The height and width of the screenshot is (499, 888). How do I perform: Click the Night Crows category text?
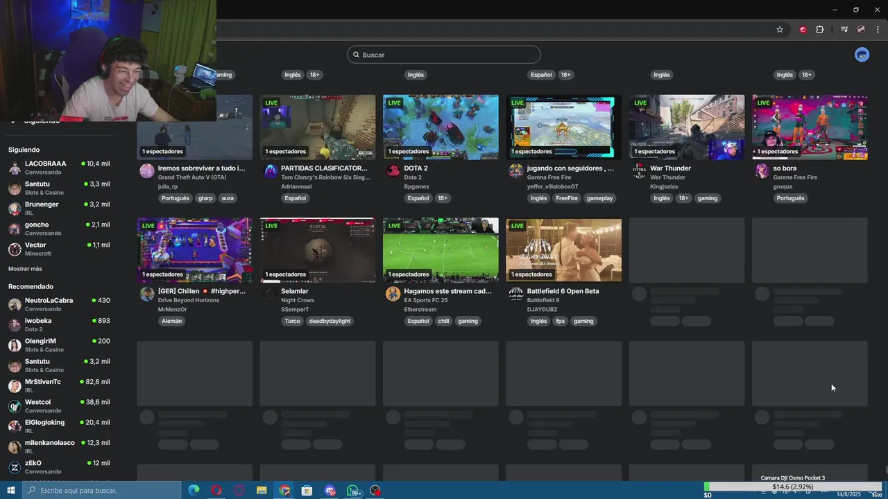click(297, 300)
